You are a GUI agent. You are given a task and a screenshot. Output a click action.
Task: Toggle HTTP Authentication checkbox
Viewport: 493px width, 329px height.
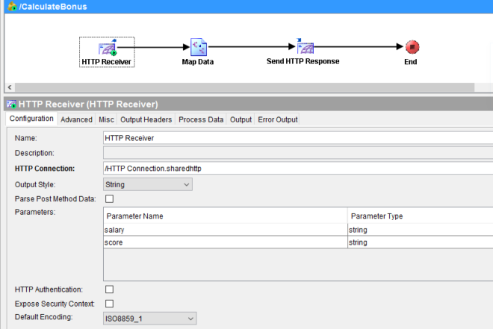click(x=109, y=289)
